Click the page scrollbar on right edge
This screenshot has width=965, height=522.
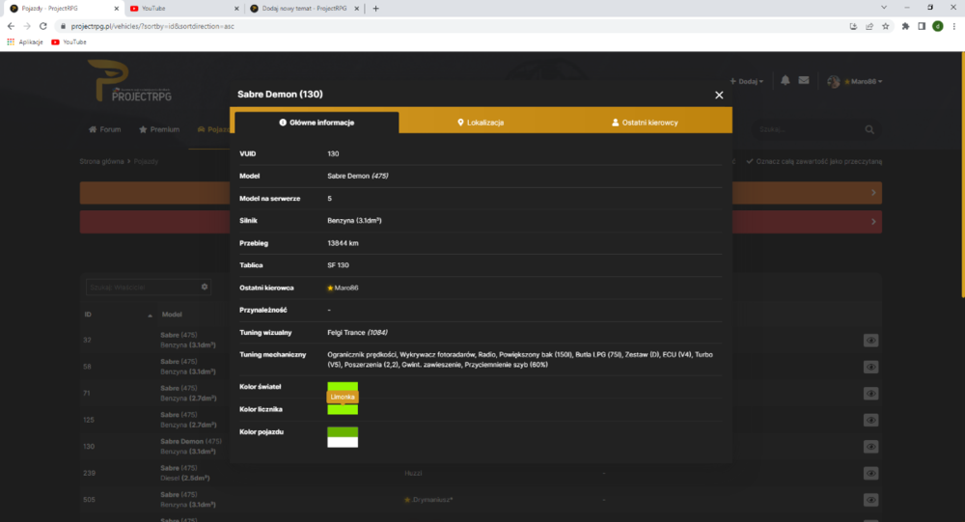(962, 176)
